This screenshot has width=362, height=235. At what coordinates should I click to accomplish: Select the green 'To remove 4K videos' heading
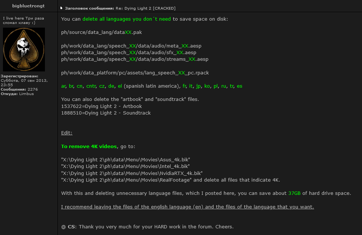[x=89, y=146]
